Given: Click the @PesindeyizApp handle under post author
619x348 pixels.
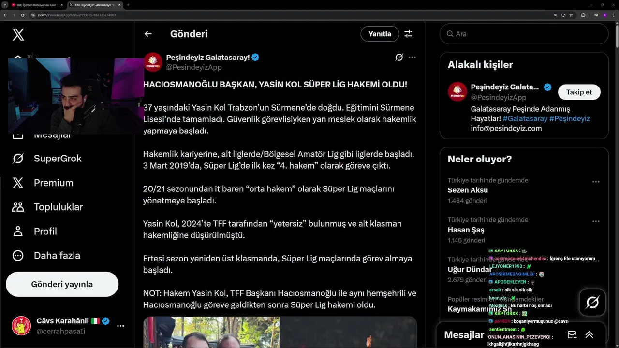Looking at the screenshot, I should (x=193, y=67).
